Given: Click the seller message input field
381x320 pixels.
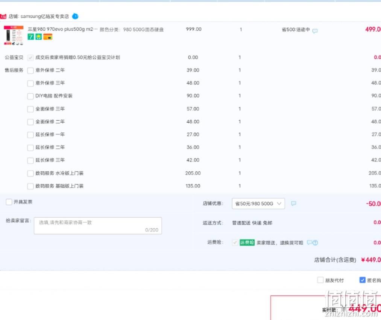Looking at the screenshot, I should point(98,226).
